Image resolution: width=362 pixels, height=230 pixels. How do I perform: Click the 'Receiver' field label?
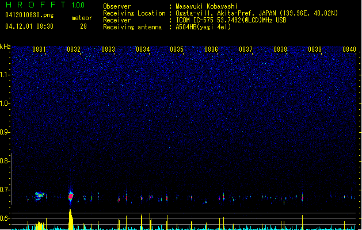(117, 20)
